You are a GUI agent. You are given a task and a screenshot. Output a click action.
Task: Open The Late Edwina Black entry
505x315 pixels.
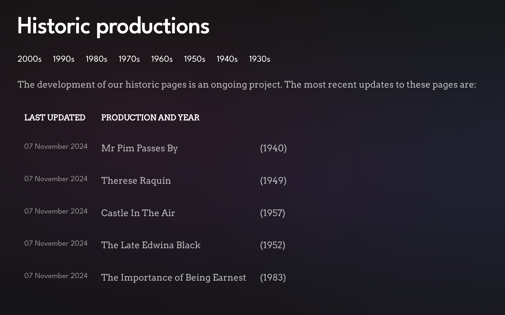[x=151, y=245]
